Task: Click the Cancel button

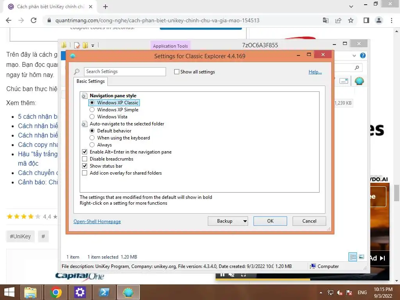Action: click(309, 221)
